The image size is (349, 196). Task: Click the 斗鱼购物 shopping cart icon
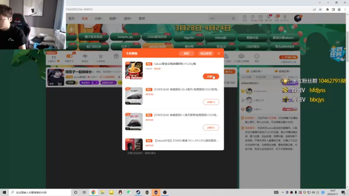tap(101, 57)
